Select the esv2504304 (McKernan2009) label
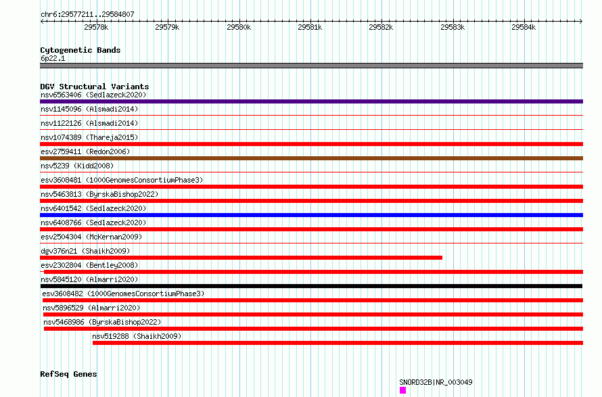Screen dimensions: 602x397 [x=91, y=237]
